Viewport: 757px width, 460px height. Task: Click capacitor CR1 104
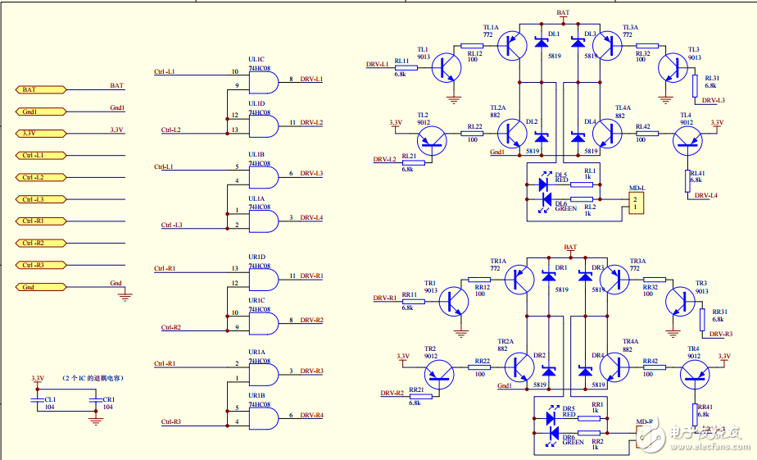(95, 399)
